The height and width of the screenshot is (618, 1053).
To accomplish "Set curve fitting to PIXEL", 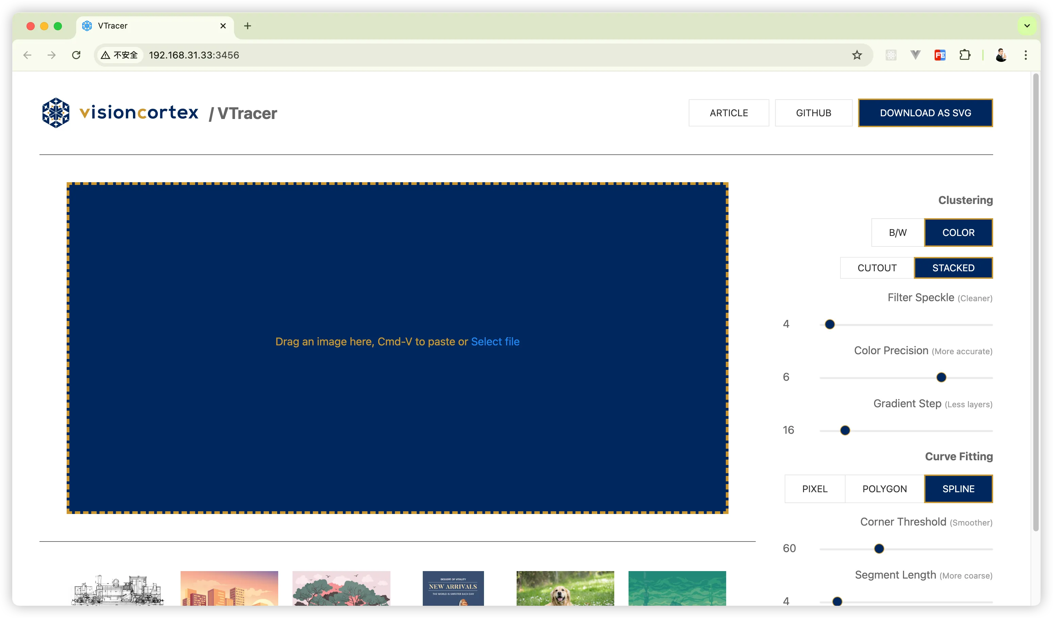I will 815,488.
